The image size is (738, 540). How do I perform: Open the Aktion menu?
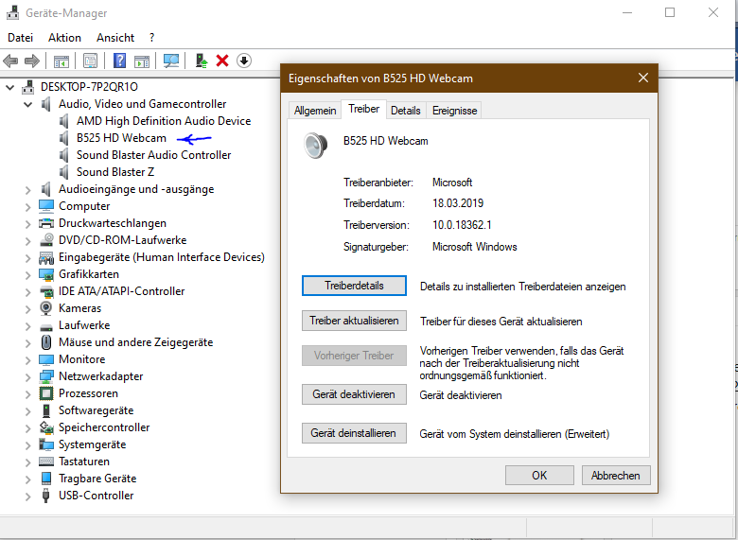[64, 38]
